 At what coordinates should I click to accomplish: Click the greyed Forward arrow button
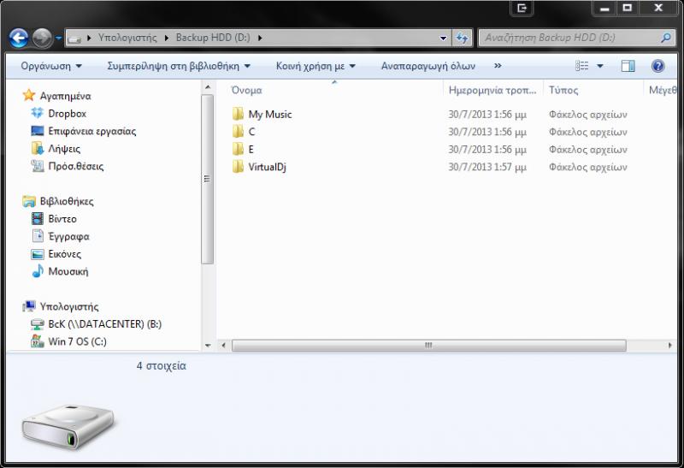(42, 38)
